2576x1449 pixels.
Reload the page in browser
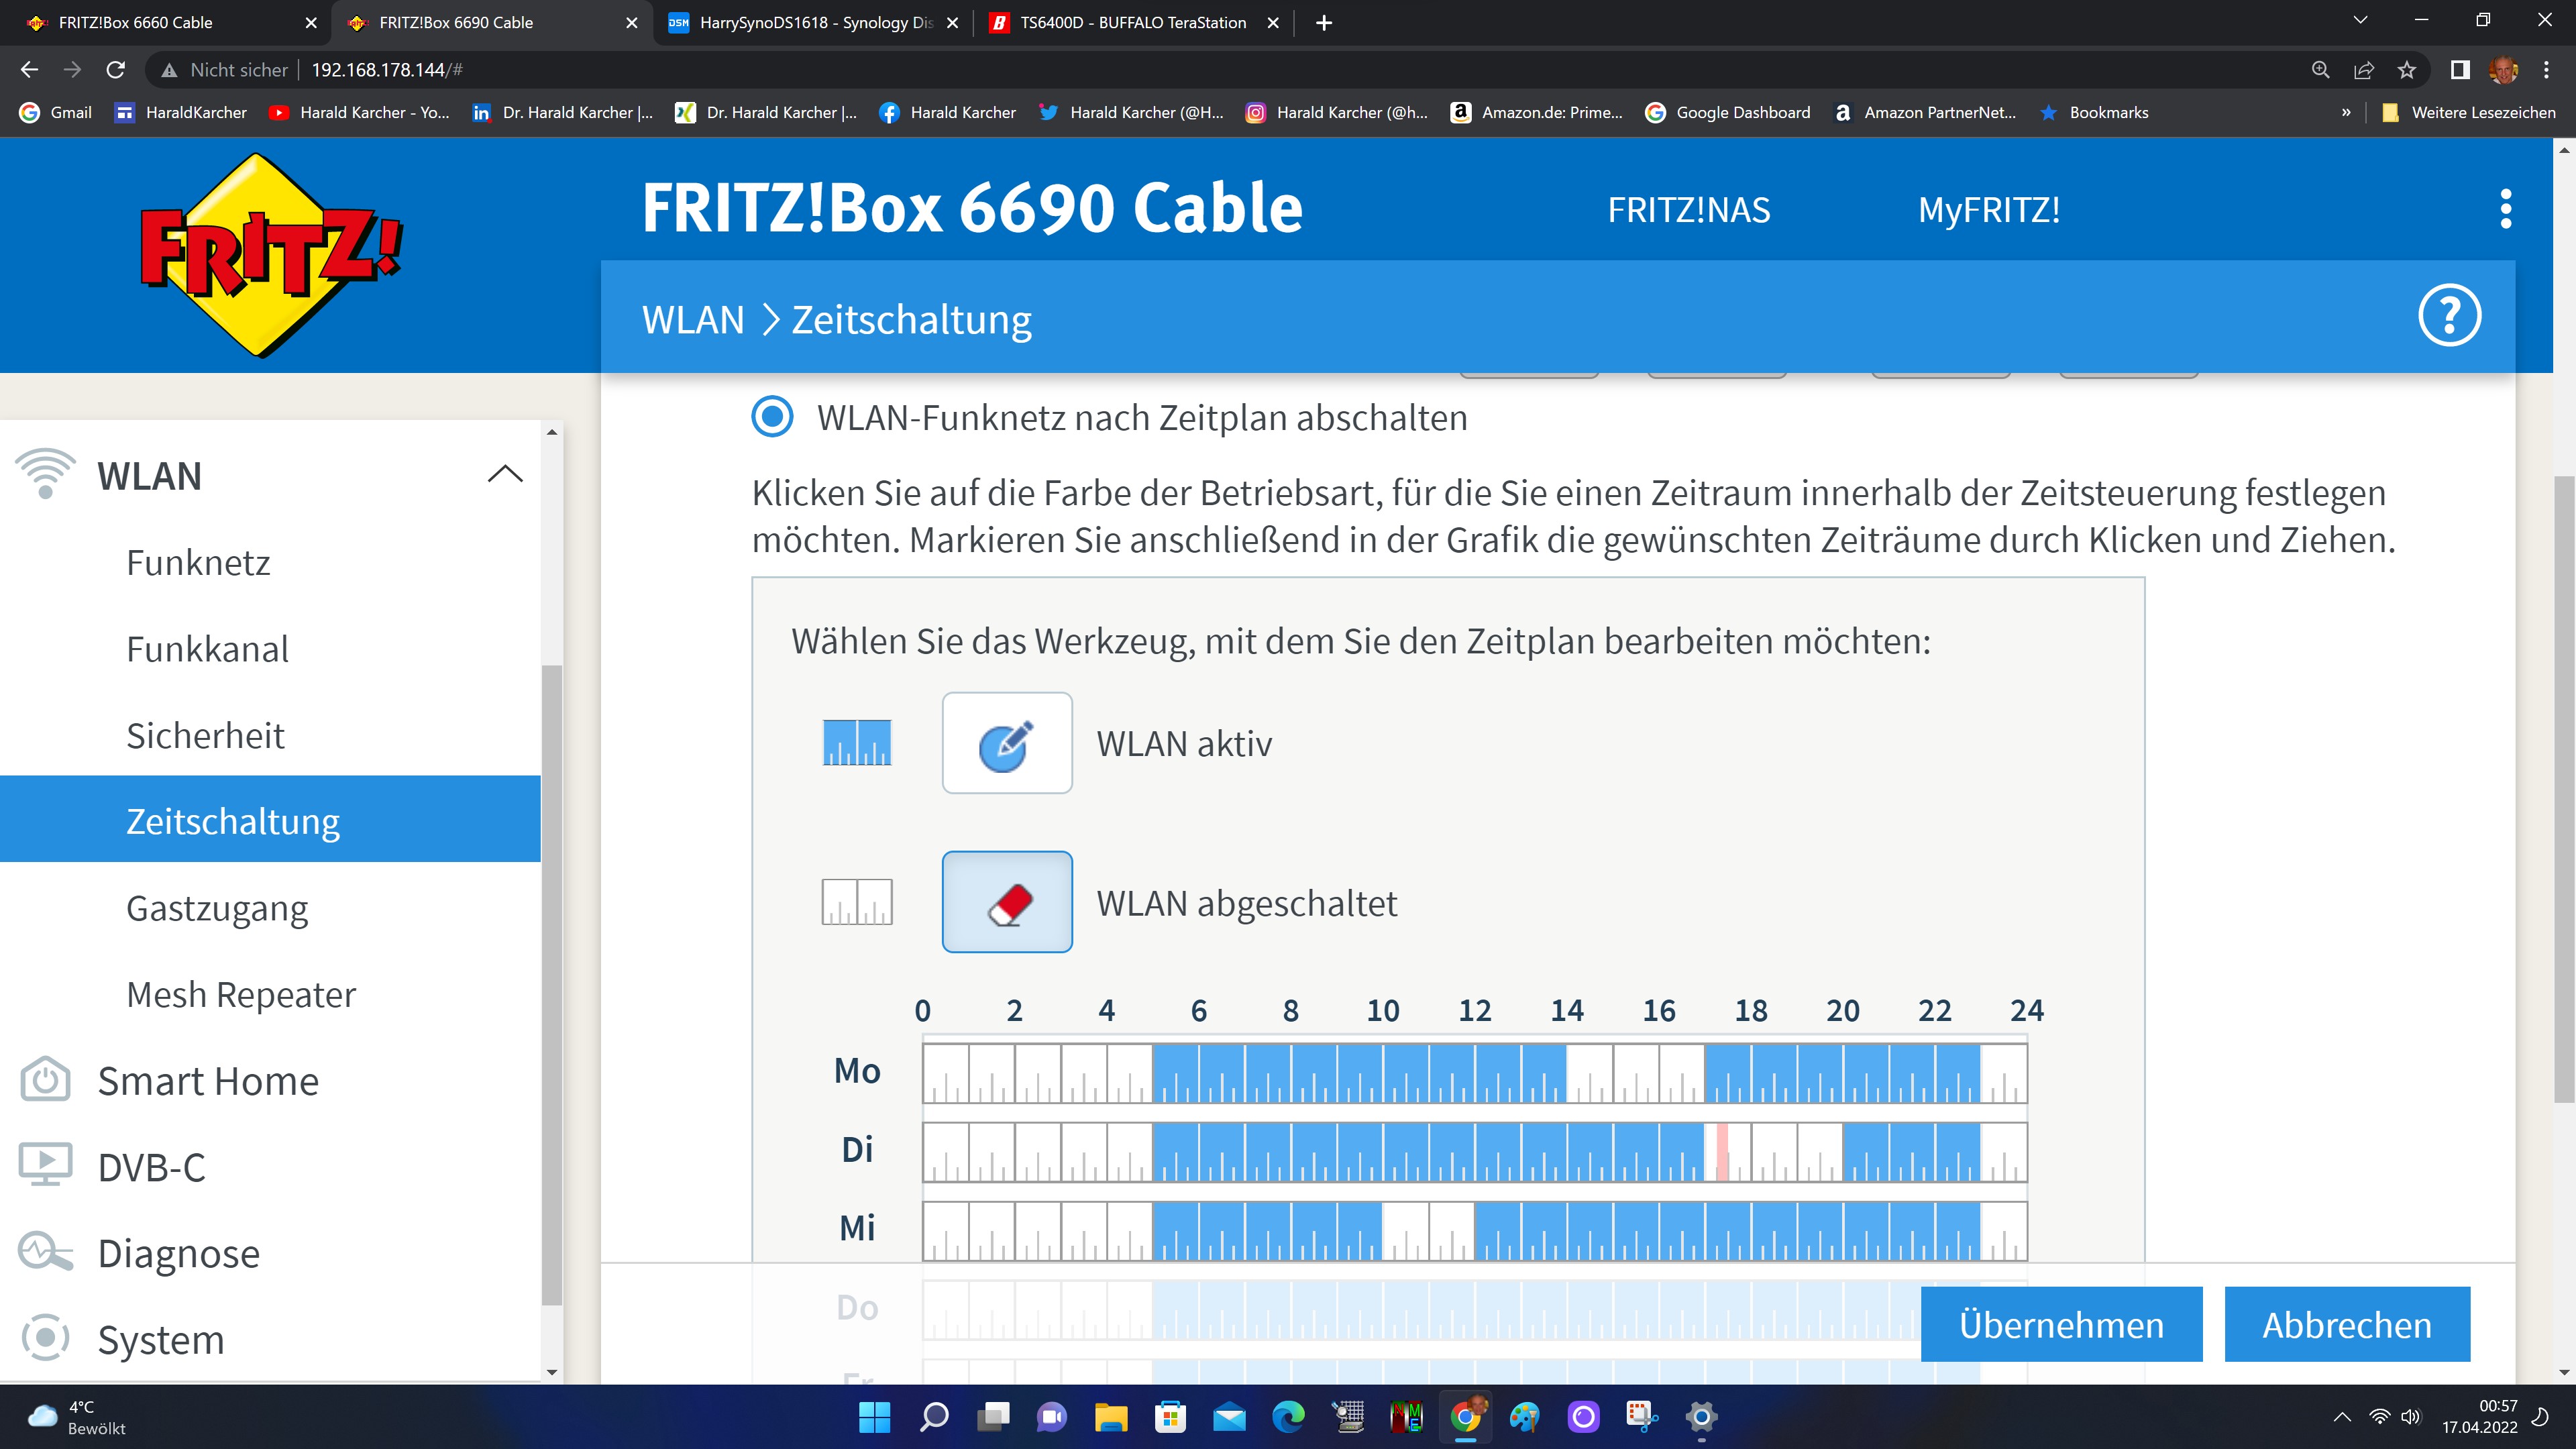116,70
